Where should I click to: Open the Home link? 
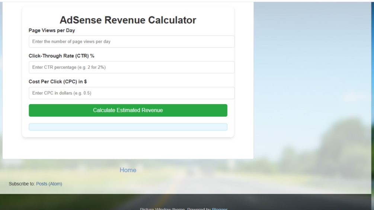(x=128, y=170)
